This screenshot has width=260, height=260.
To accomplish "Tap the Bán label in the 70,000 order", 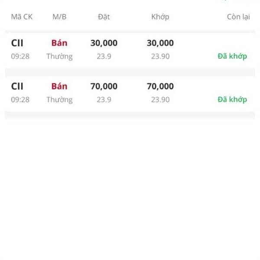I will [59, 86].
